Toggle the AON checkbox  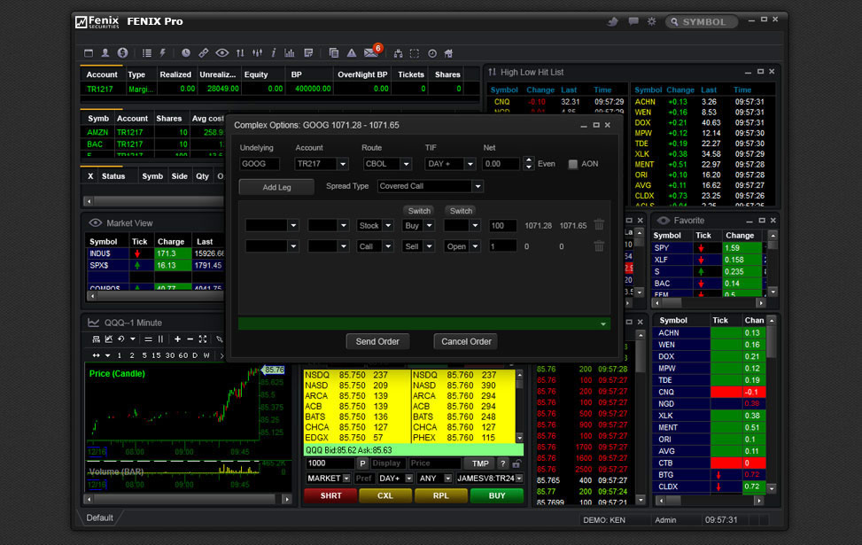[573, 164]
